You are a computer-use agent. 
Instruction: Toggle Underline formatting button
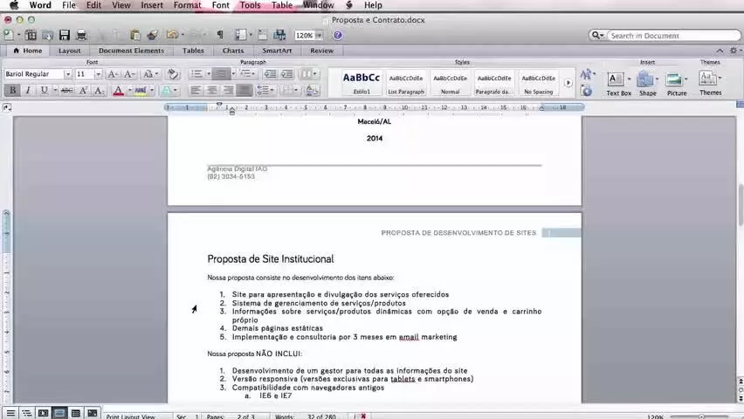pyautogui.click(x=45, y=90)
